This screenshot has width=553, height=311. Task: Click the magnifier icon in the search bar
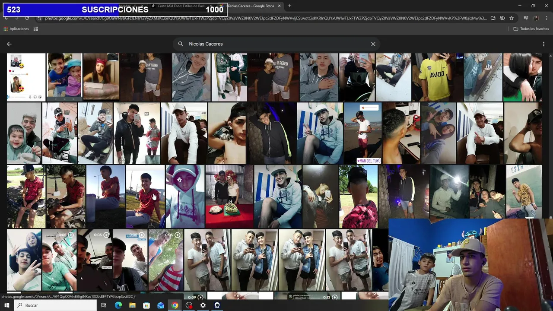click(181, 44)
